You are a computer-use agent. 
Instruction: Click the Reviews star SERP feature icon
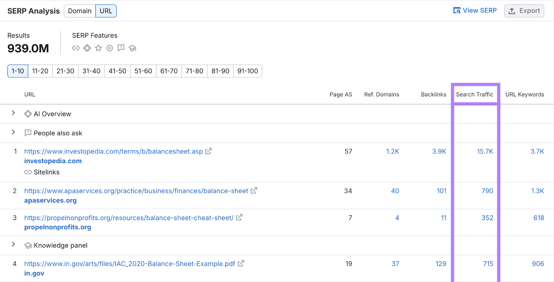(98, 48)
